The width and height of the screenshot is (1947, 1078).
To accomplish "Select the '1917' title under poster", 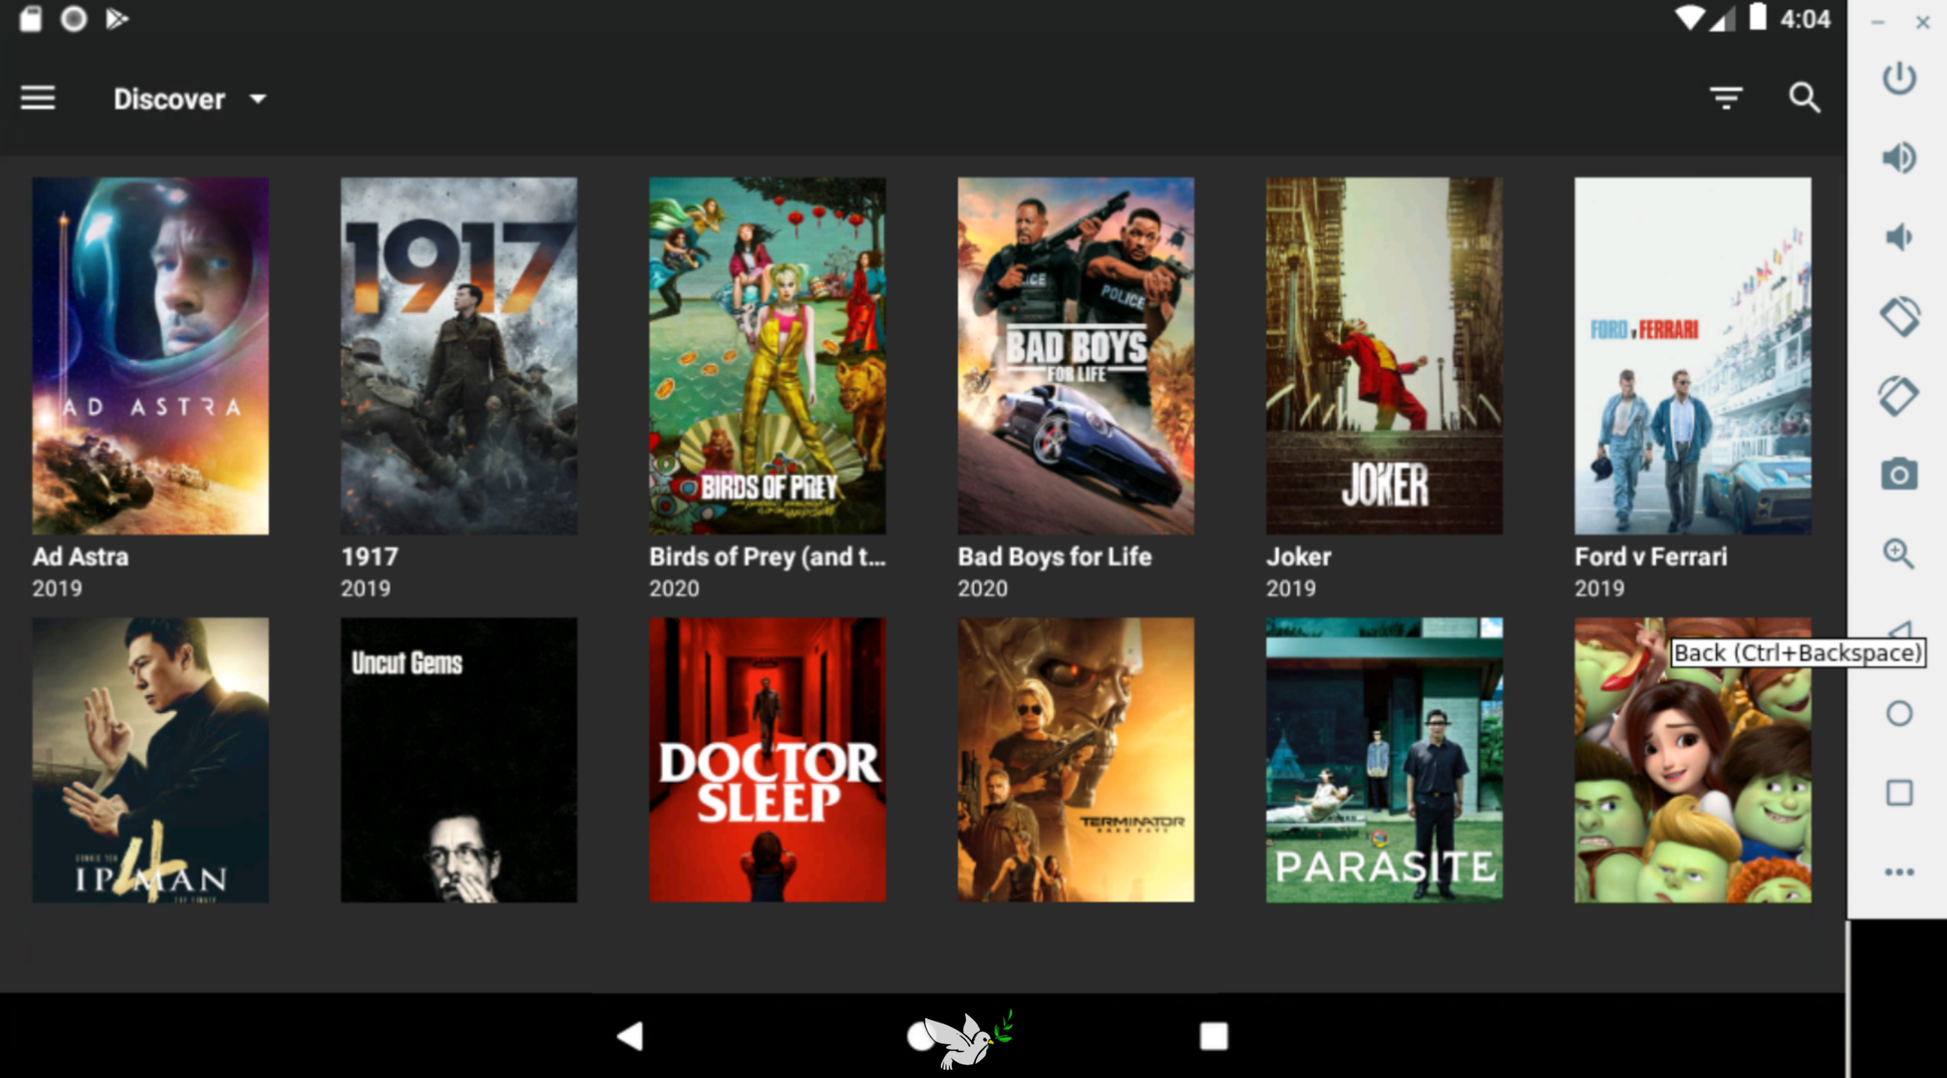I will [x=369, y=557].
